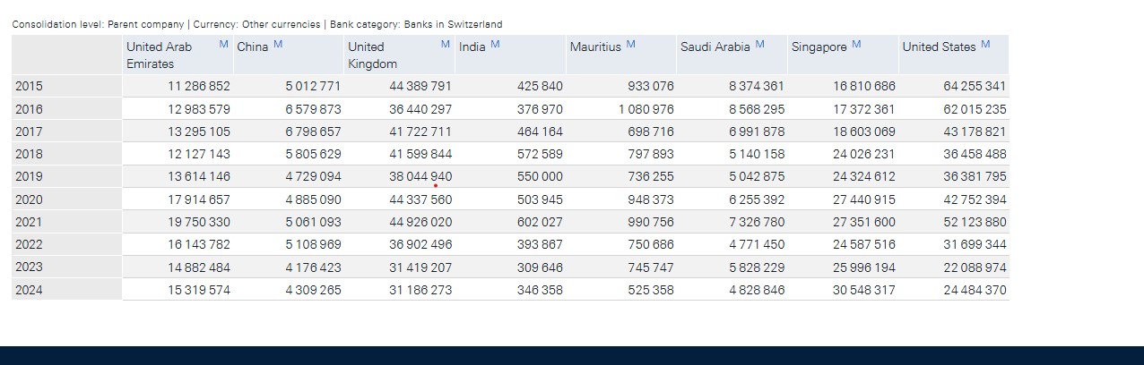Open India's M metadata icon
Screen dimensions: 1144x365
(495, 45)
